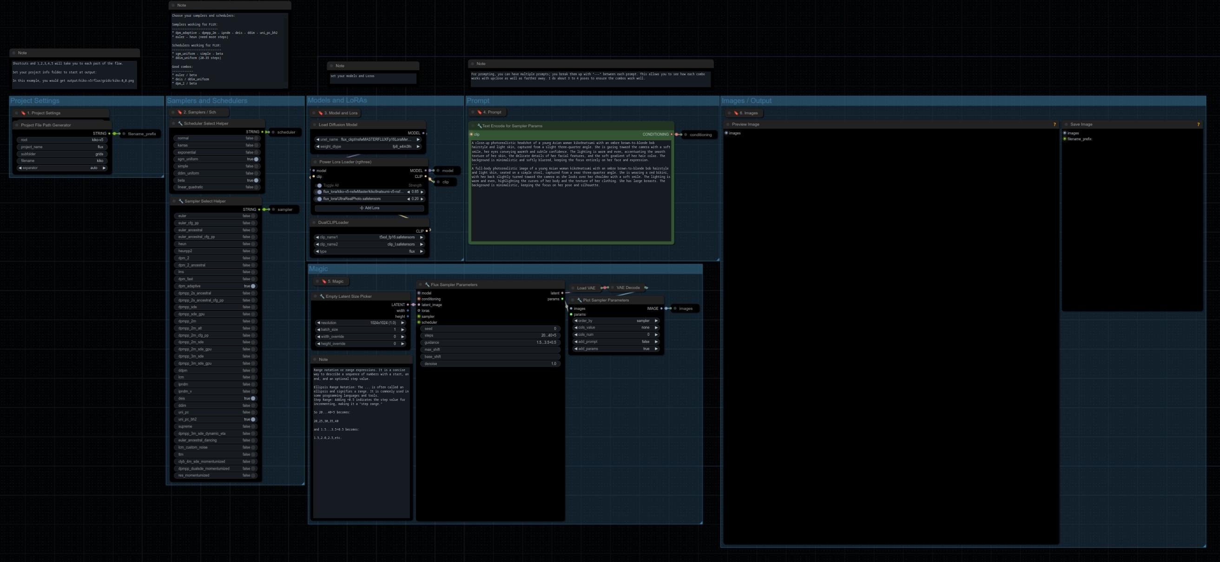The width and height of the screenshot is (1220, 562).
Task: Disable the UltraRealPhoto lora toggle
Action: [319, 199]
